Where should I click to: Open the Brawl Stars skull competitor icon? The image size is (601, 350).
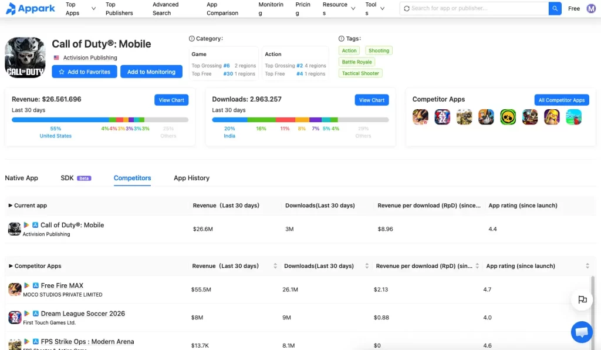[x=508, y=117]
